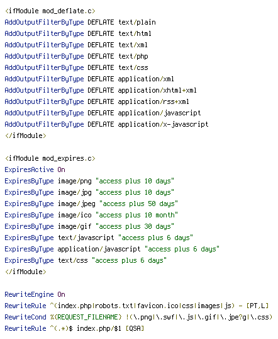Click the DEFLATE text/plain line
This screenshot has height=339, width=278.
click(x=80, y=22)
